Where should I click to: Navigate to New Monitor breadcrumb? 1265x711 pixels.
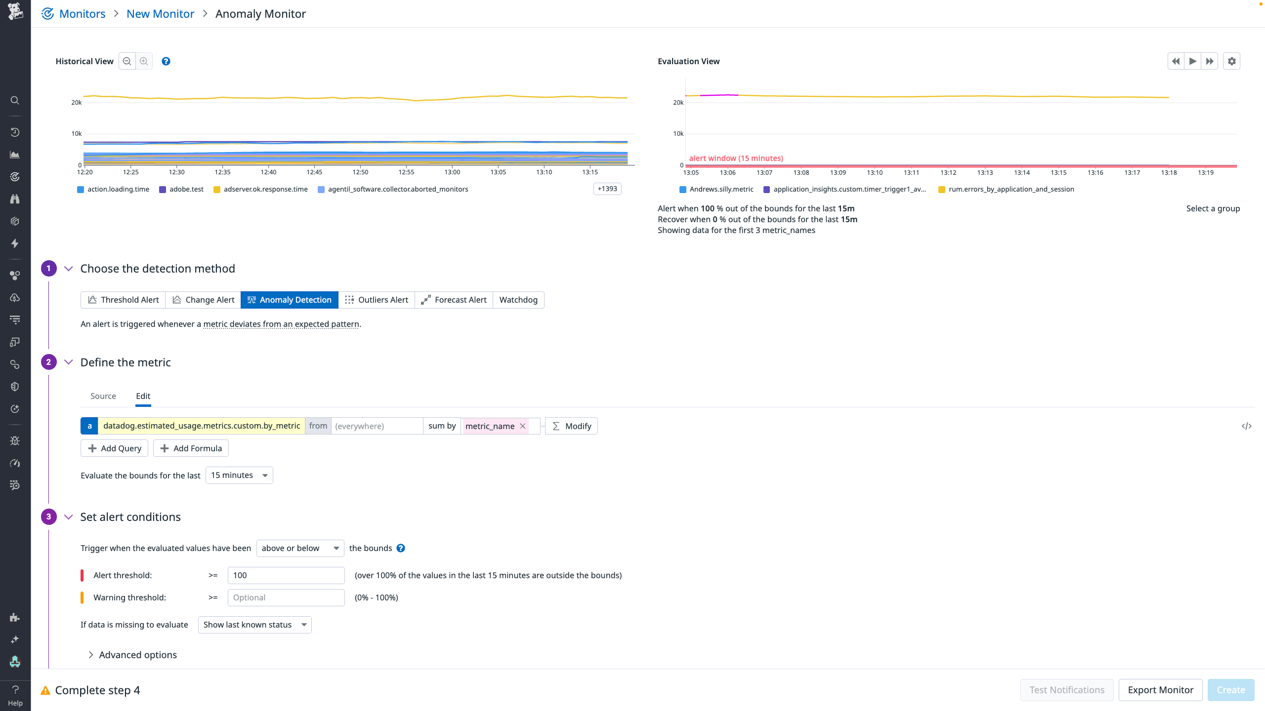click(160, 13)
